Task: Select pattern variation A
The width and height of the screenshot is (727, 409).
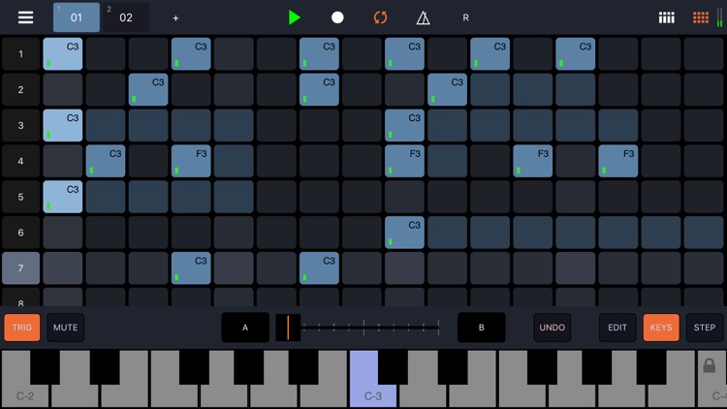Action: pos(245,328)
